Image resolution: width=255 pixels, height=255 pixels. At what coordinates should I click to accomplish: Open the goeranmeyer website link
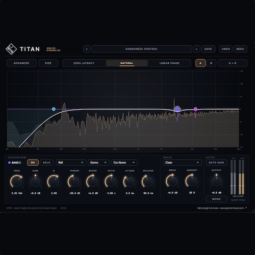click(x=232, y=208)
